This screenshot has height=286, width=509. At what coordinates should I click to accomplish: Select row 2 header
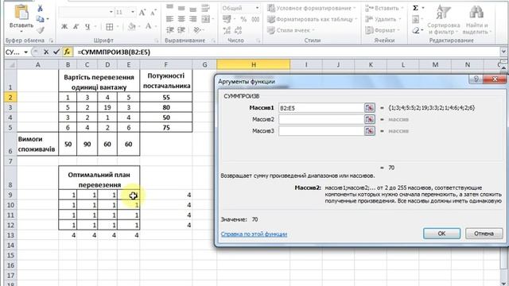tap(10, 97)
